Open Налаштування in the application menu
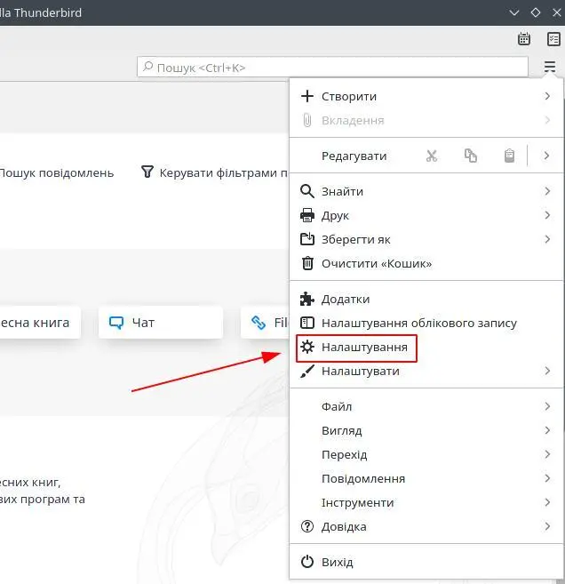 (x=426, y=347)
